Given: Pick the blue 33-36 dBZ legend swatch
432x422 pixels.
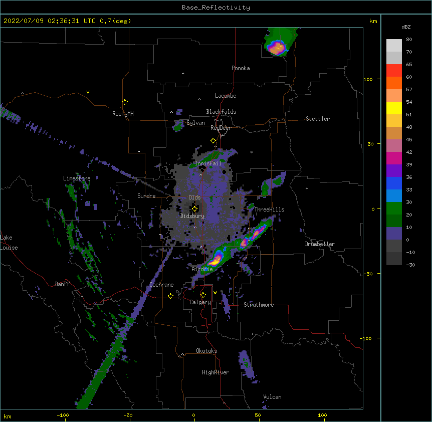Looking at the screenshot, I should point(394,183).
